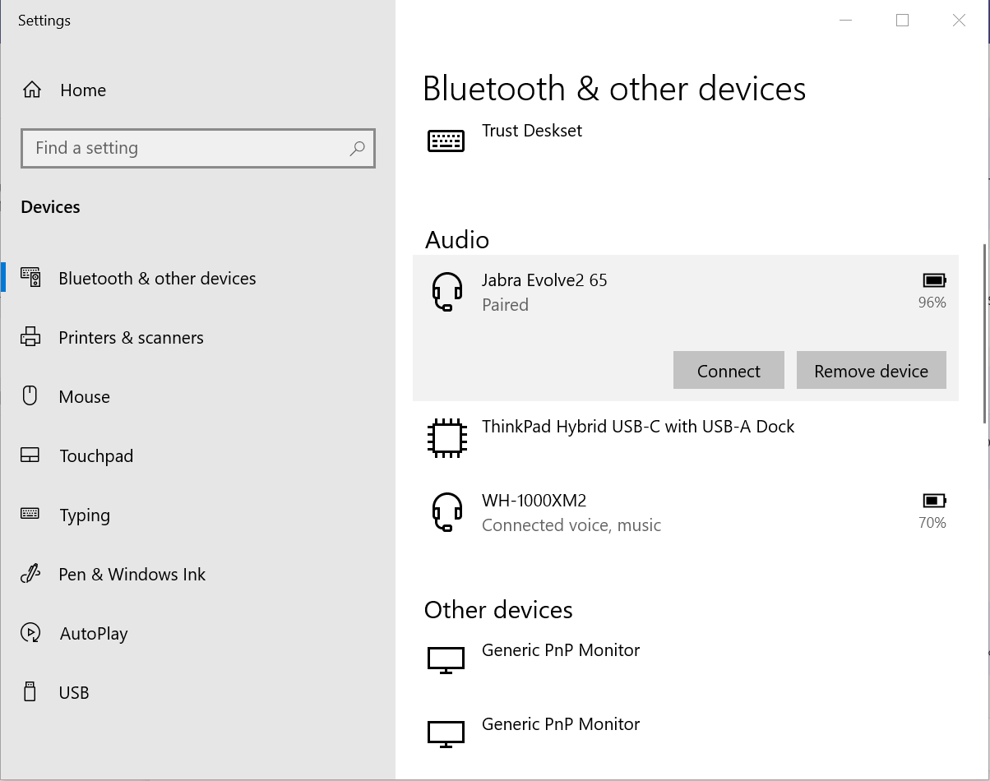Screen dimensions: 990x781
Task: Click the Jabra Evolve2 65 headset icon
Action: (x=447, y=293)
